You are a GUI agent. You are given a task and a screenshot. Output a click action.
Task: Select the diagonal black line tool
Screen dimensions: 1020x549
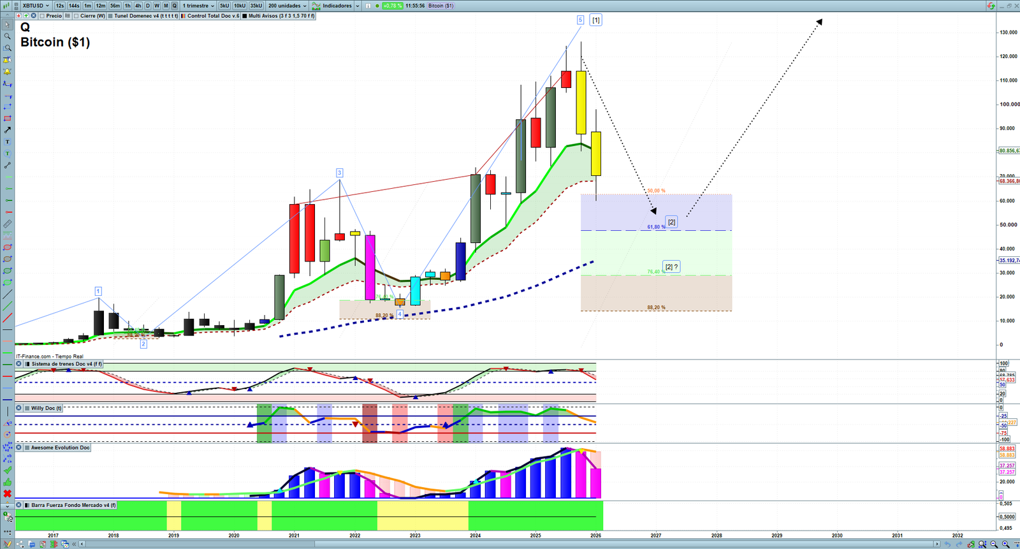coord(8,295)
